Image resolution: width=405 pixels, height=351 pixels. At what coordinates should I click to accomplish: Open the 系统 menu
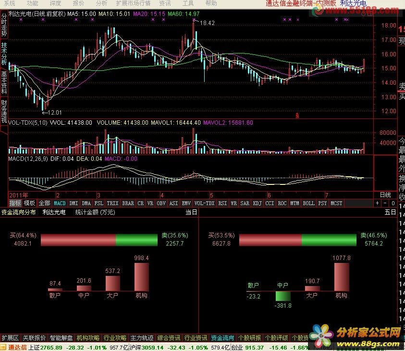(10, 3)
